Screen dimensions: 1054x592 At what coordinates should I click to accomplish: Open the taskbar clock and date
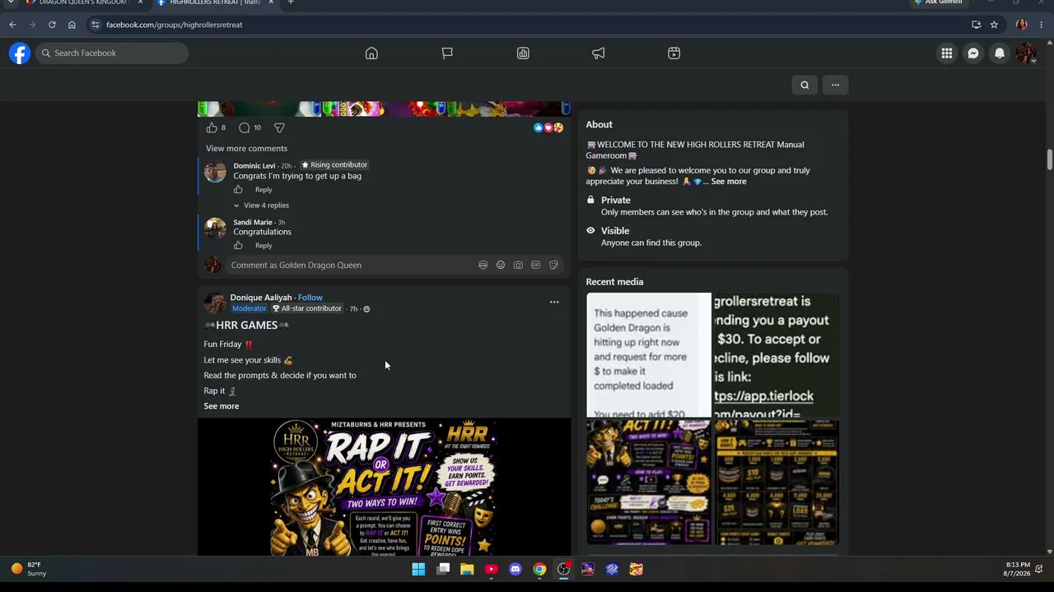(1018, 569)
